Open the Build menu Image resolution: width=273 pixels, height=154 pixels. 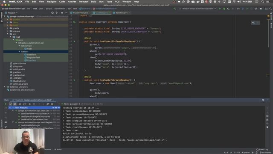(93, 2)
